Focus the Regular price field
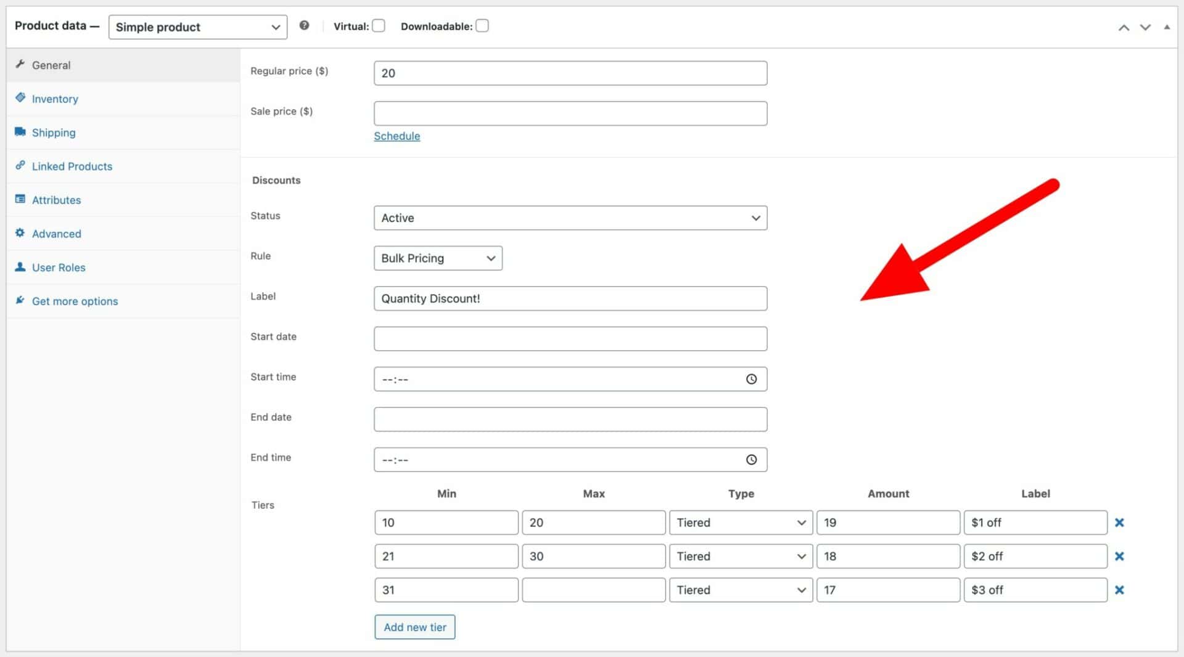Screen dimensions: 1184x657 (x=570, y=73)
